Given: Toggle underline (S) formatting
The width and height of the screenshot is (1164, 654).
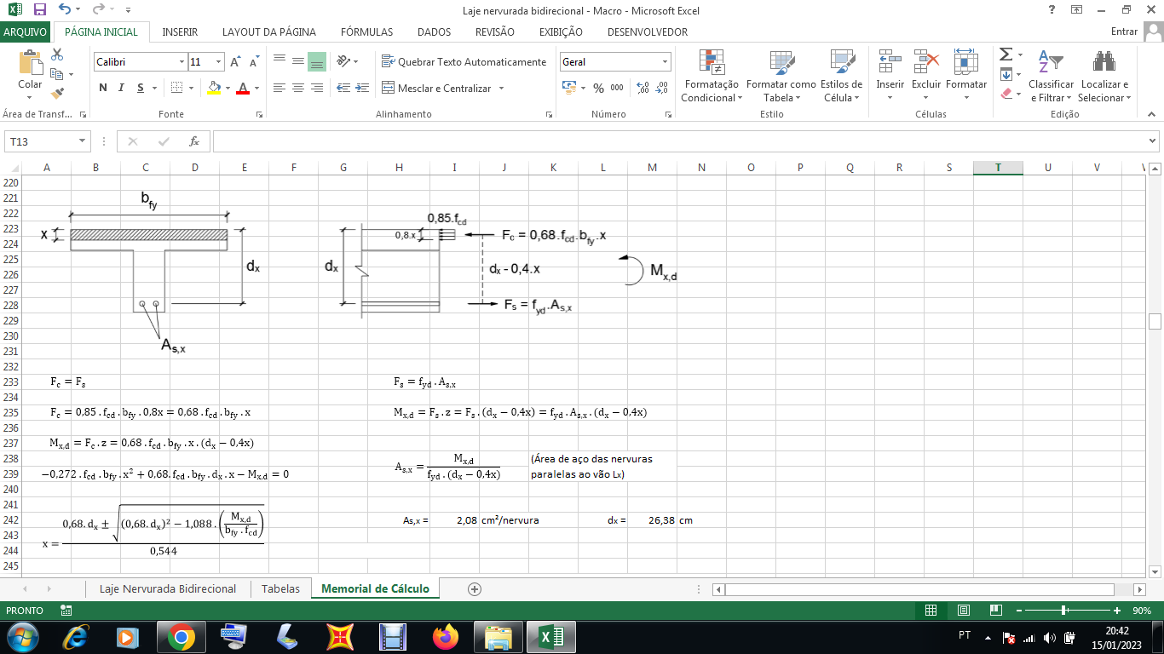Looking at the screenshot, I should (141, 88).
